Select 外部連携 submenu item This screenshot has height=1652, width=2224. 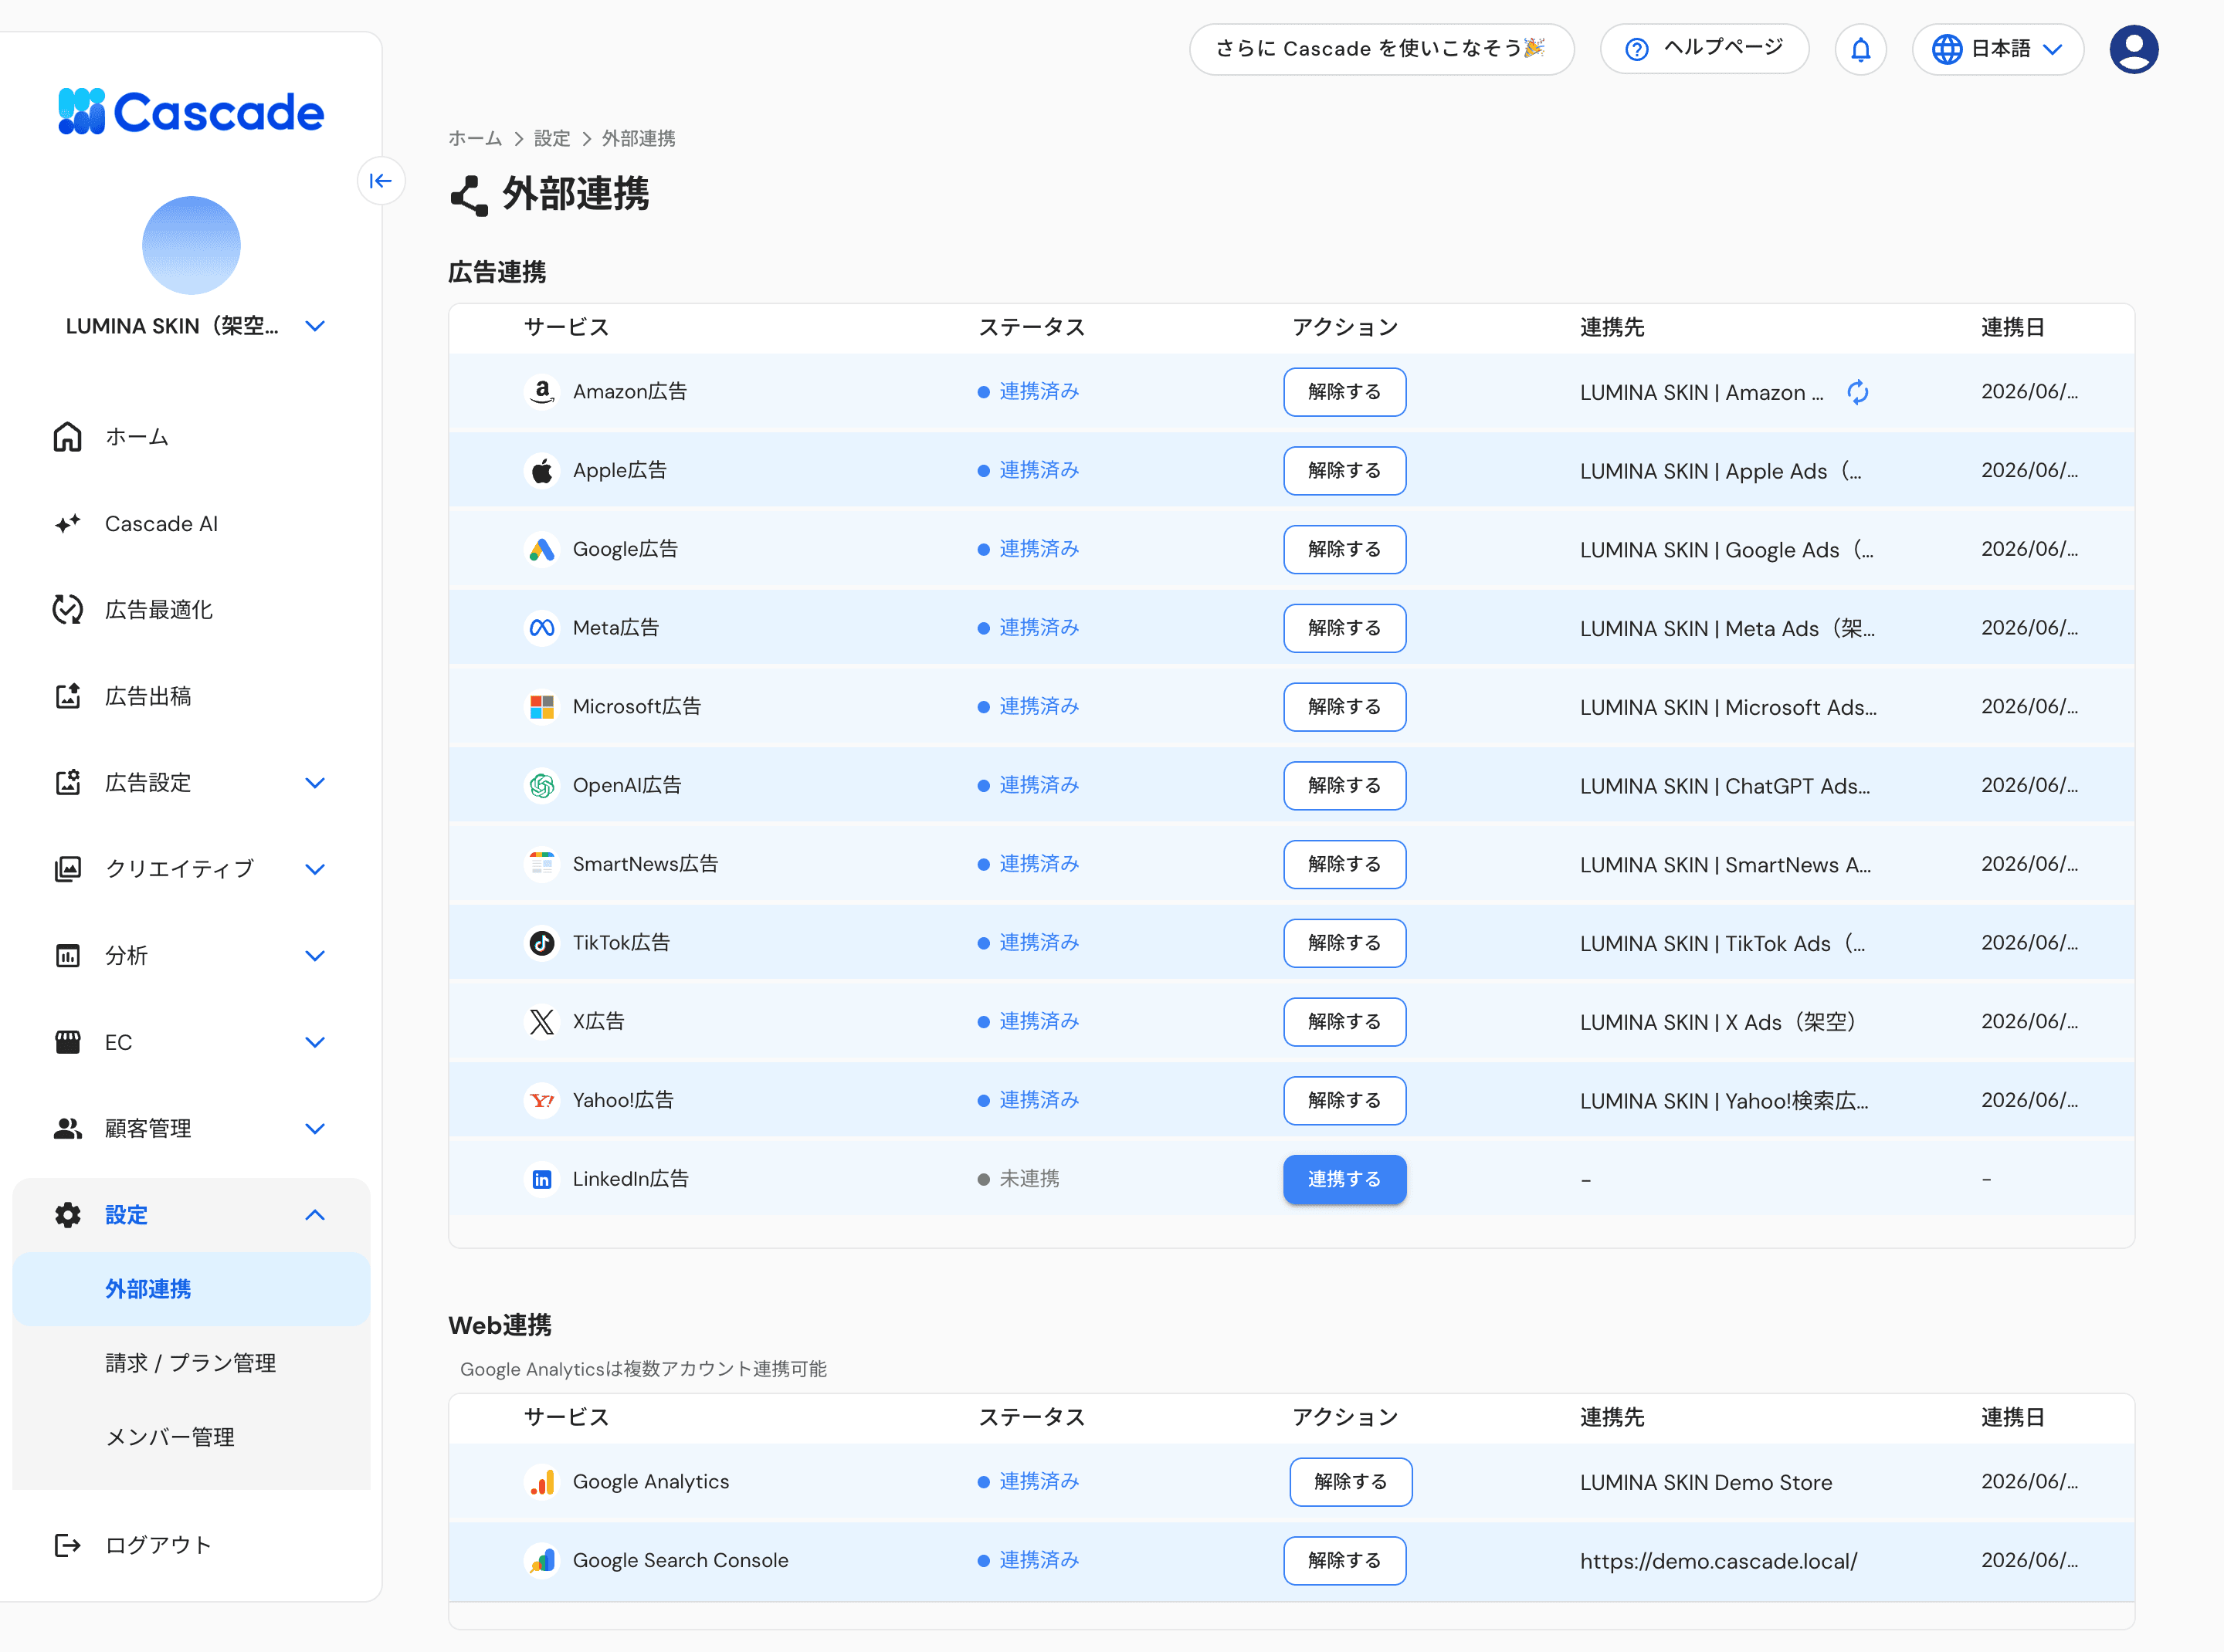(191, 1289)
